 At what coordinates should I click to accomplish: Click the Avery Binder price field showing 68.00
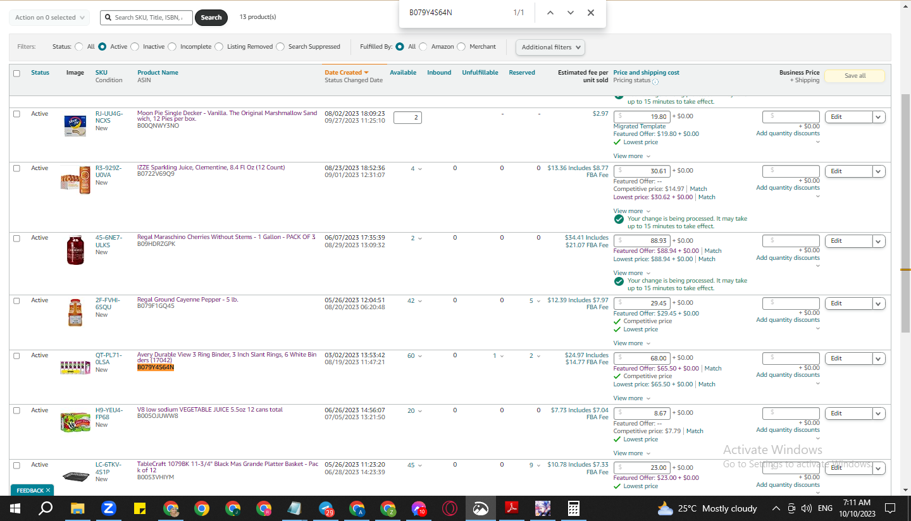click(x=641, y=359)
